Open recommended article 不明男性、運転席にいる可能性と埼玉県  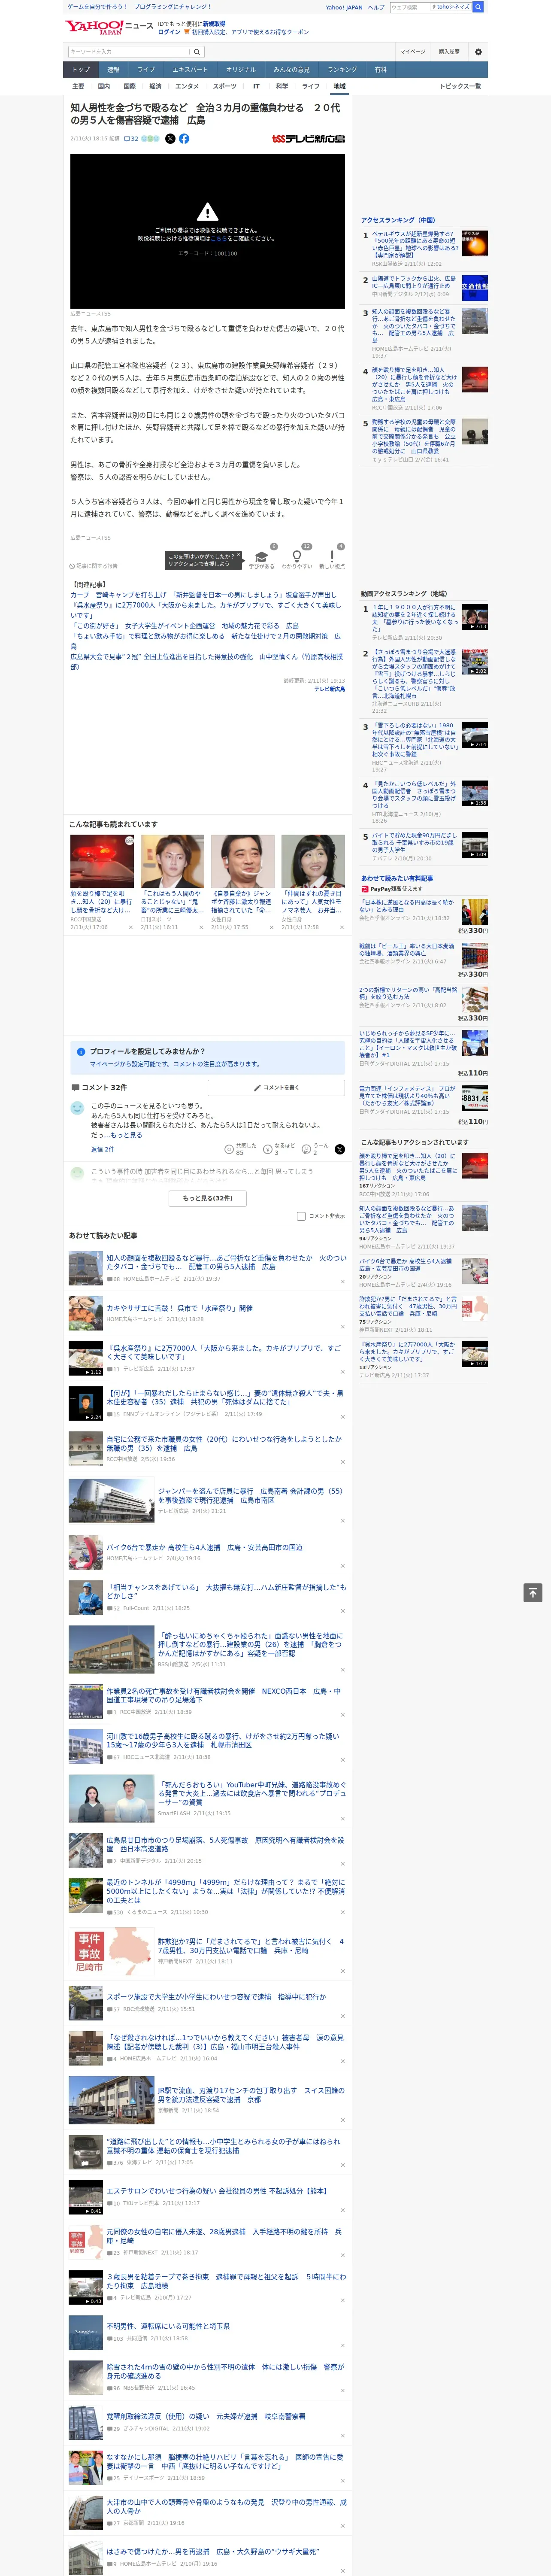[x=168, y=2327]
